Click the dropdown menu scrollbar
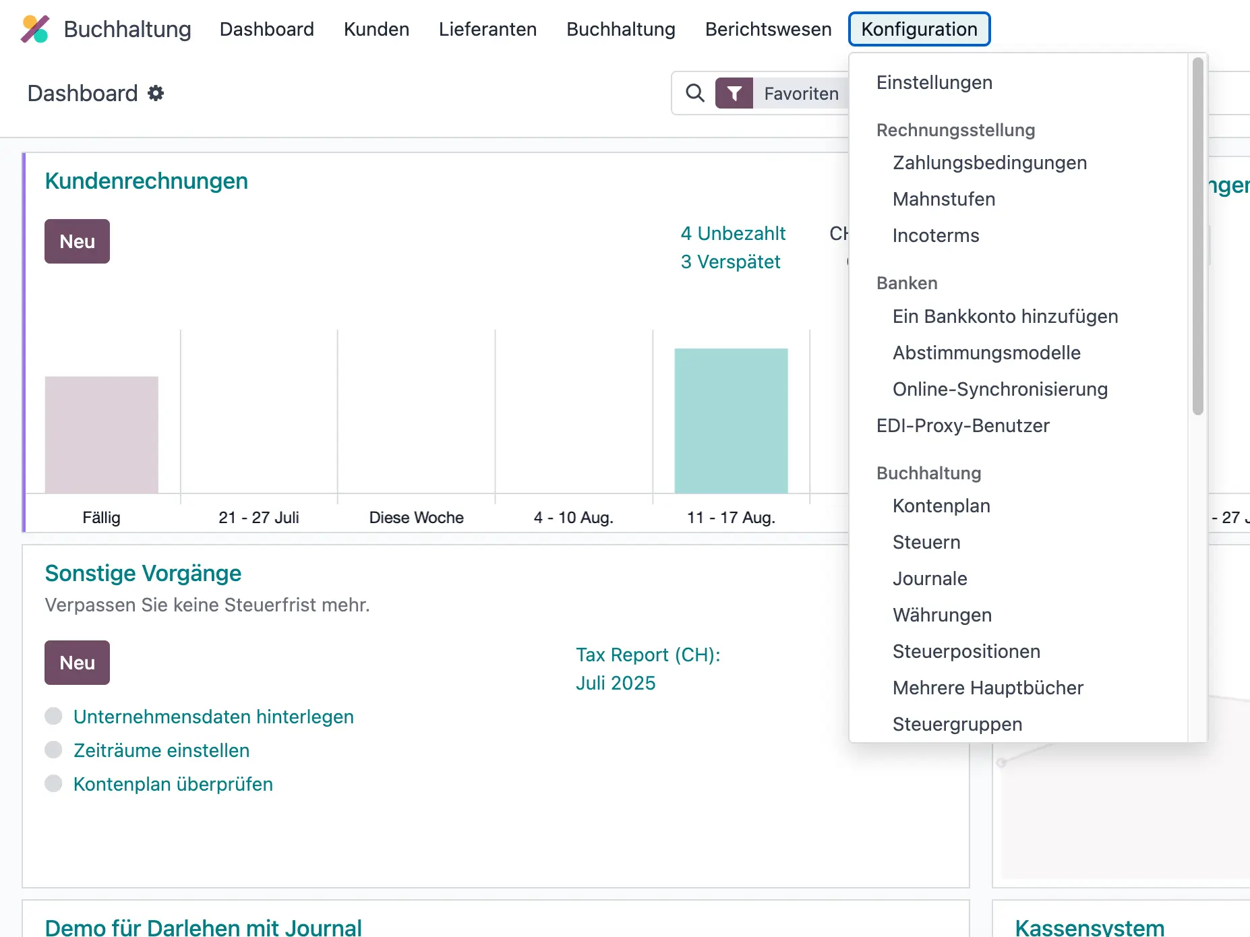 tap(1197, 236)
